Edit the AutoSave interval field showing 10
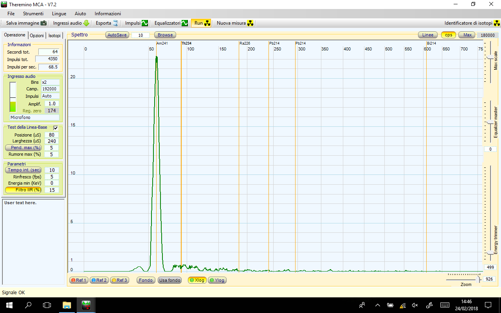Screen dimensions: 501x313 (x=141, y=35)
